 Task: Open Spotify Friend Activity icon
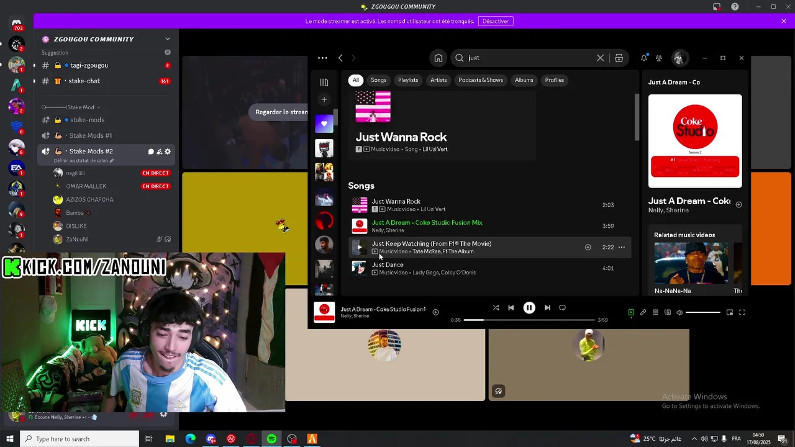pos(659,58)
